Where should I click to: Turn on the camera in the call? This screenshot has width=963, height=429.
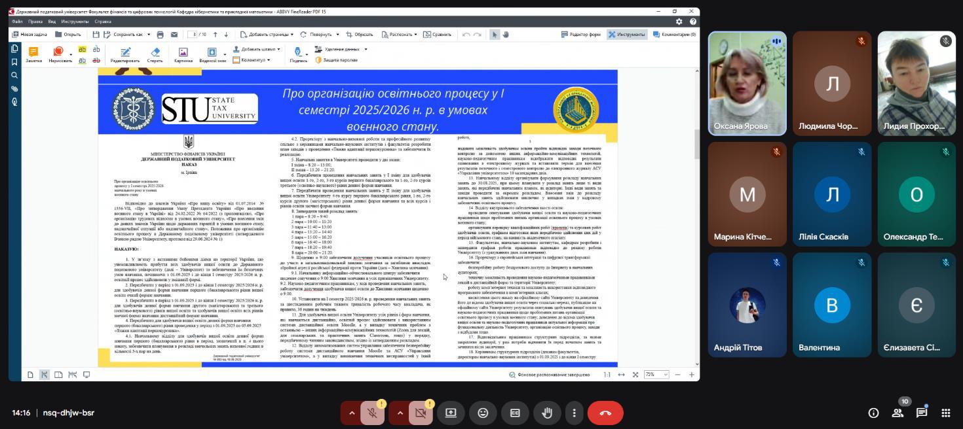(x=421, y=413)
